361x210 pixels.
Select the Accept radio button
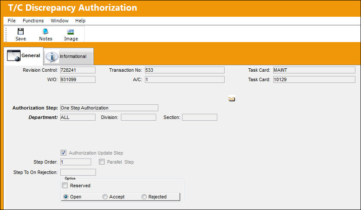tap(105, 197)
